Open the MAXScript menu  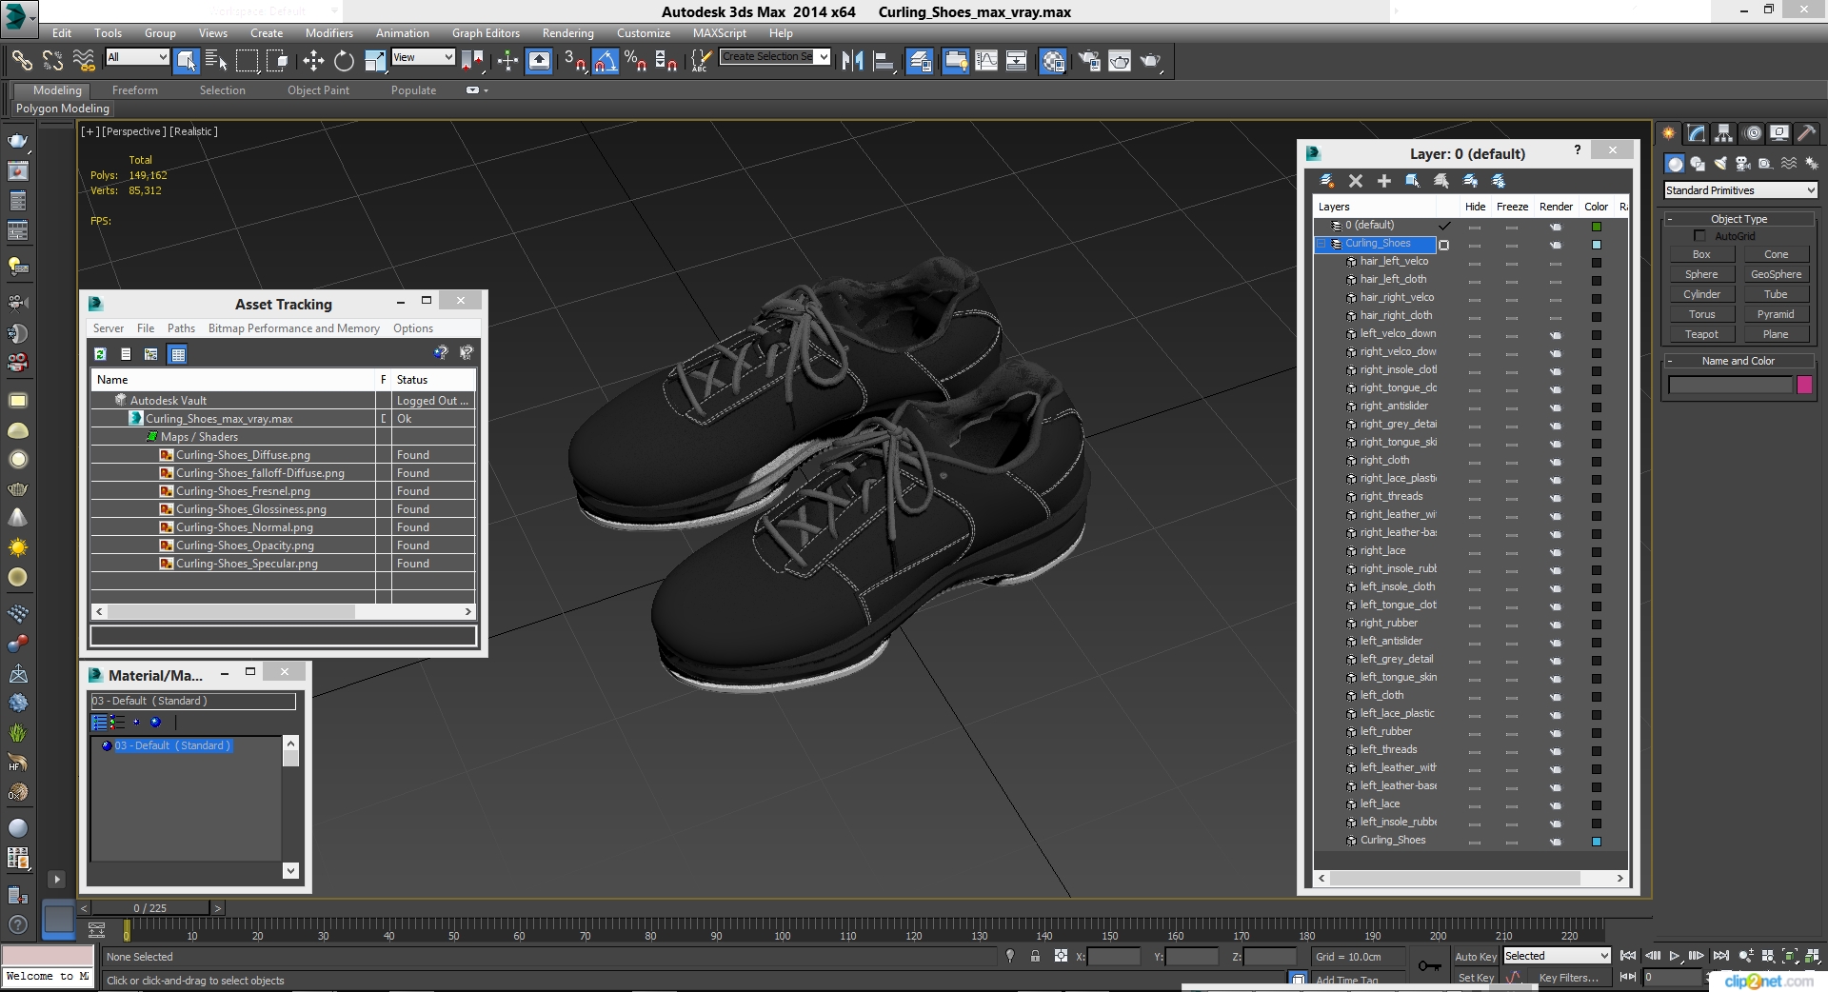719,33
